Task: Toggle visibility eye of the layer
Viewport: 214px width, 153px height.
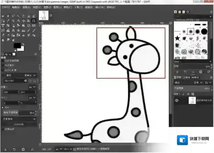Action: [x=176, y=100]
